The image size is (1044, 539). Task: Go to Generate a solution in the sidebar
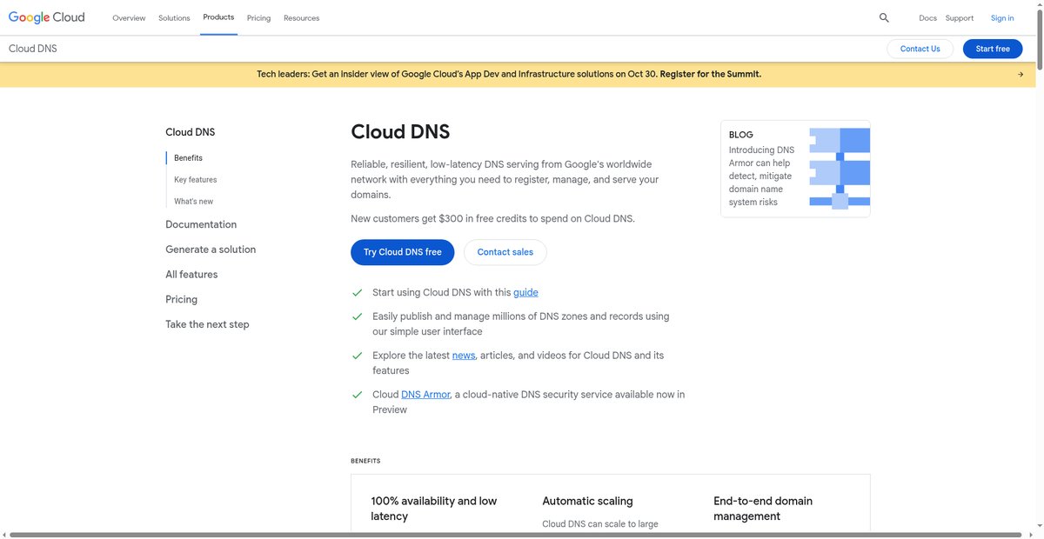211,250
